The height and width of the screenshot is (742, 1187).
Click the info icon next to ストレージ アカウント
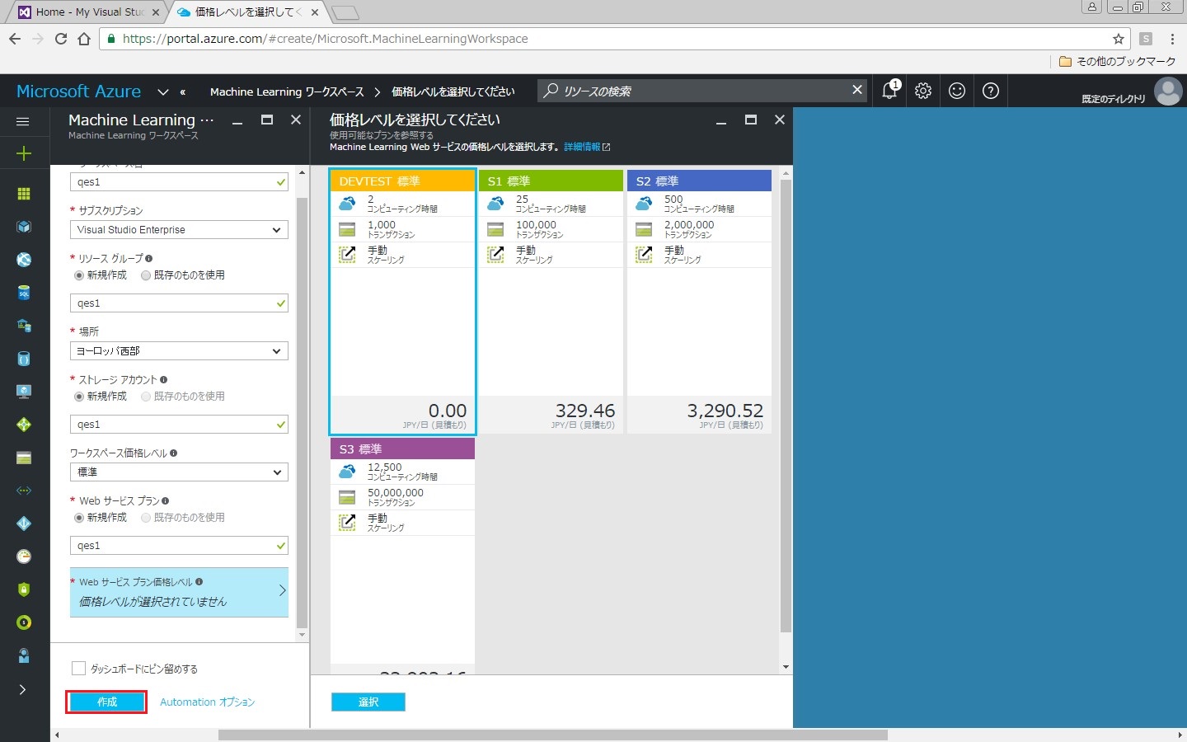163,379
